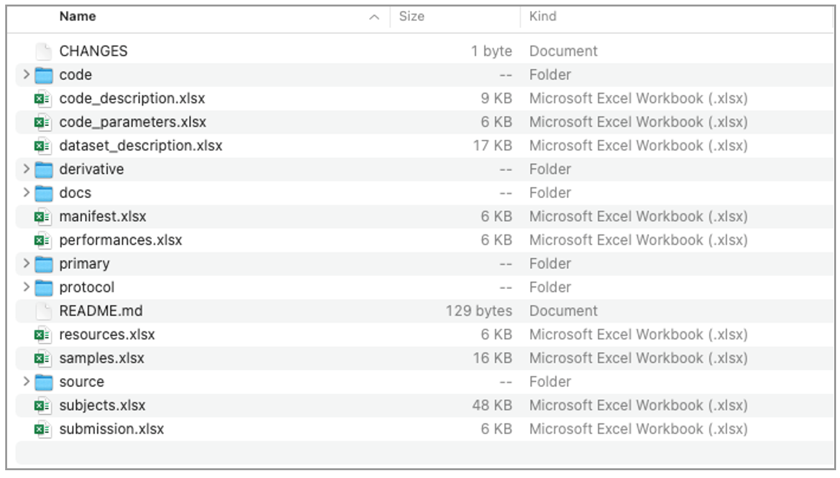The image size is (840, 478).
Task: Sort files by the Size column header
Action: [x=412, y=17]
